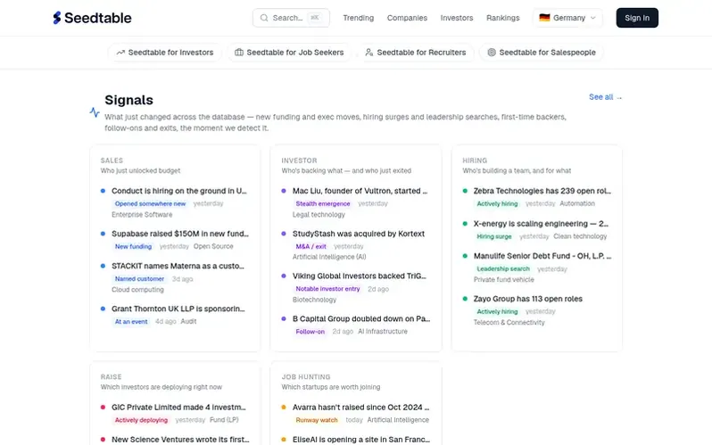Image resolution: width=712 pixels, height=445 pixels.
Task: Open Manulife Senior Debt Fund signal
Action: 542,256
